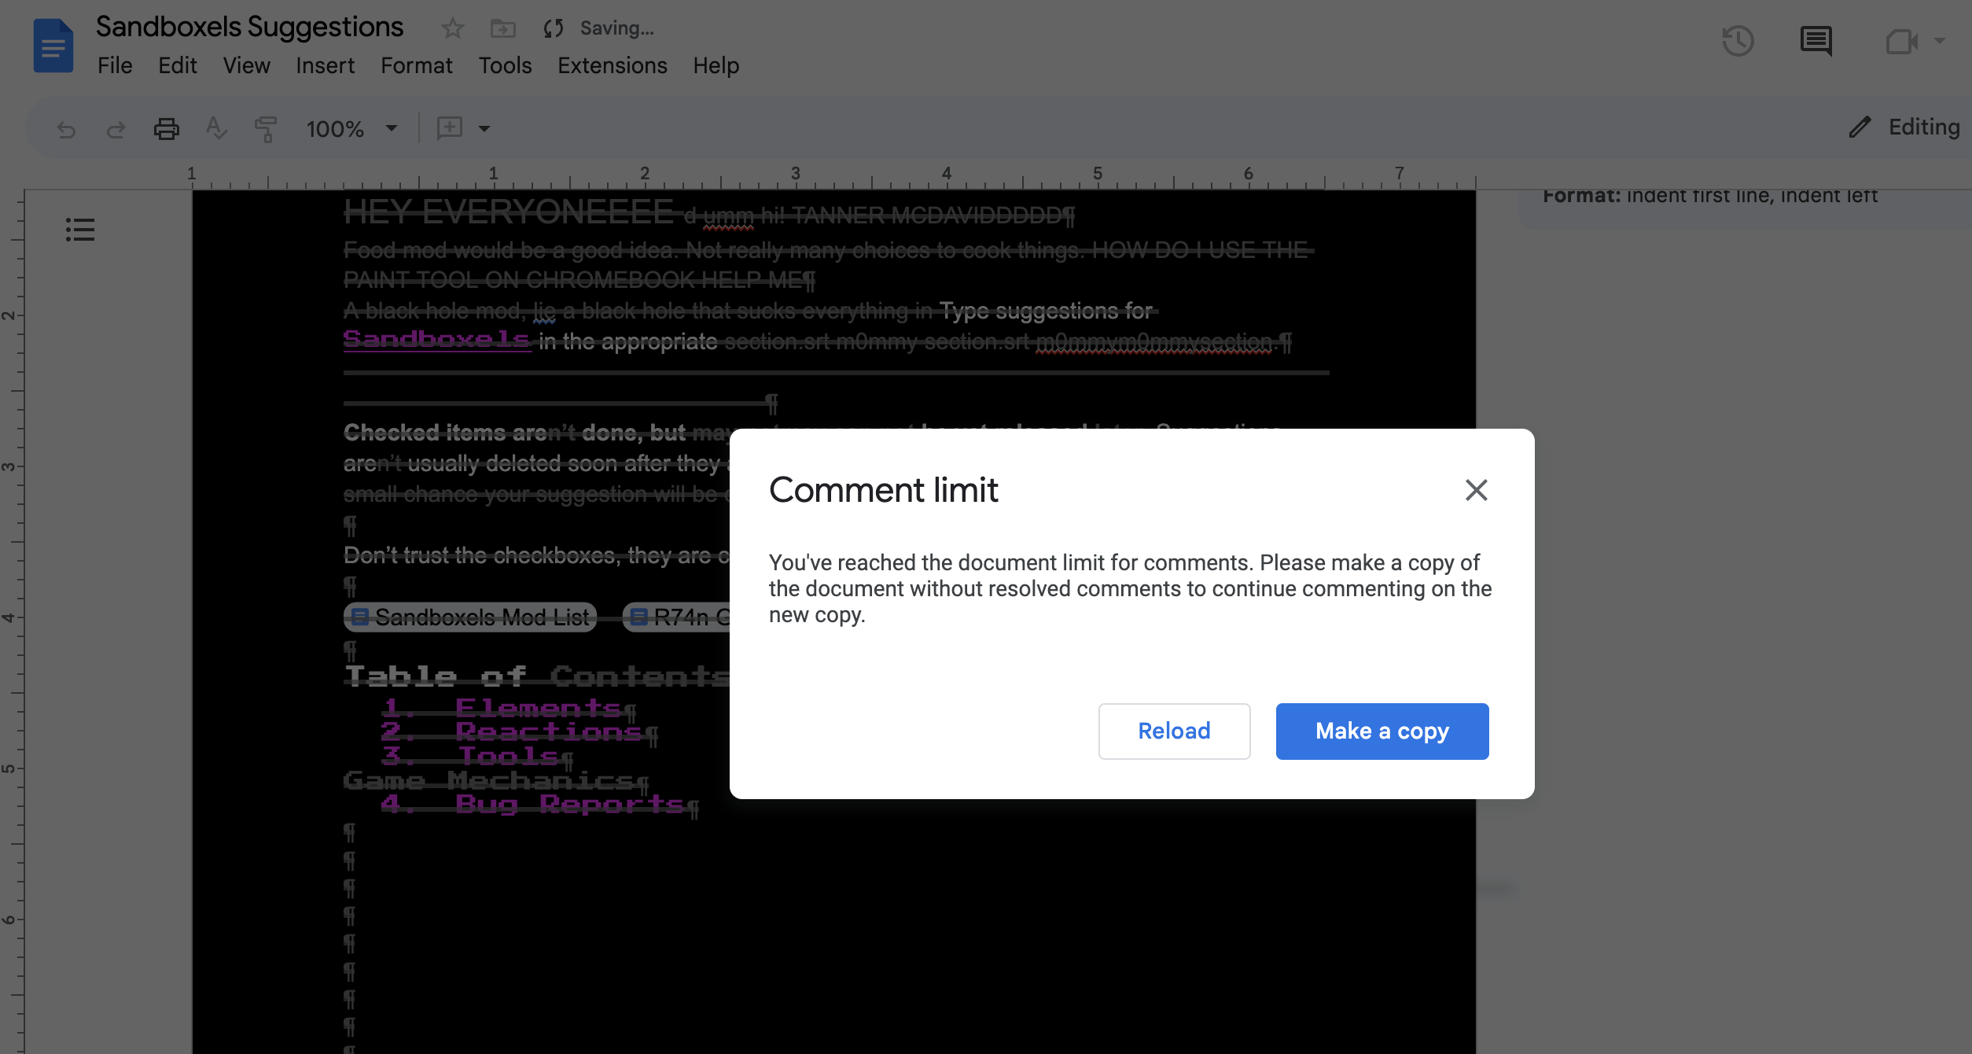The width and height of the screenshot is (1972, 1054).
Task: Expand the Meet options arrow
Action: tap(1939, 41)
